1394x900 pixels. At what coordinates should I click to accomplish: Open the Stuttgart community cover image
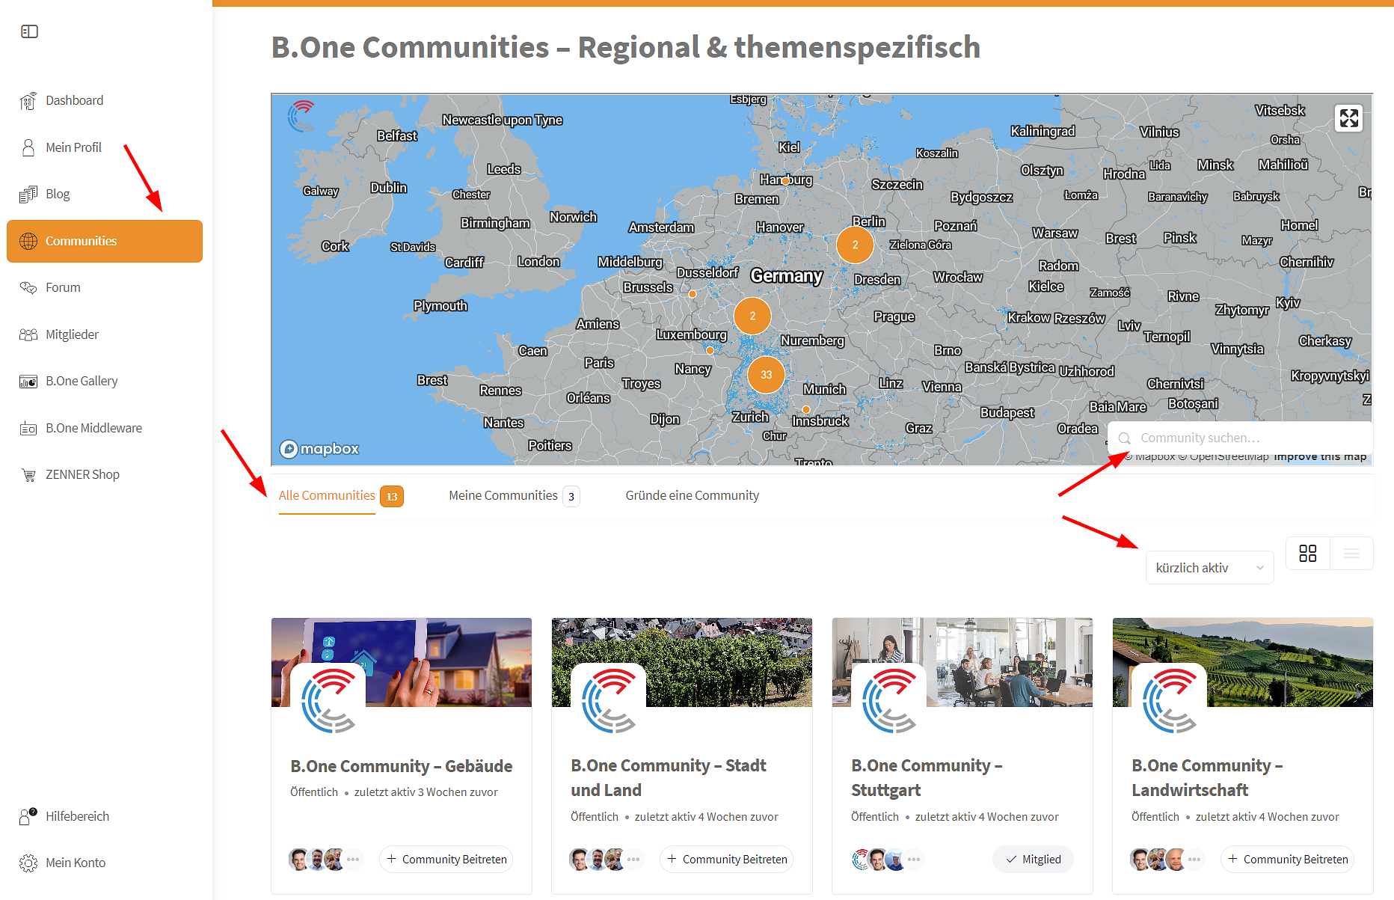(962, 662)
